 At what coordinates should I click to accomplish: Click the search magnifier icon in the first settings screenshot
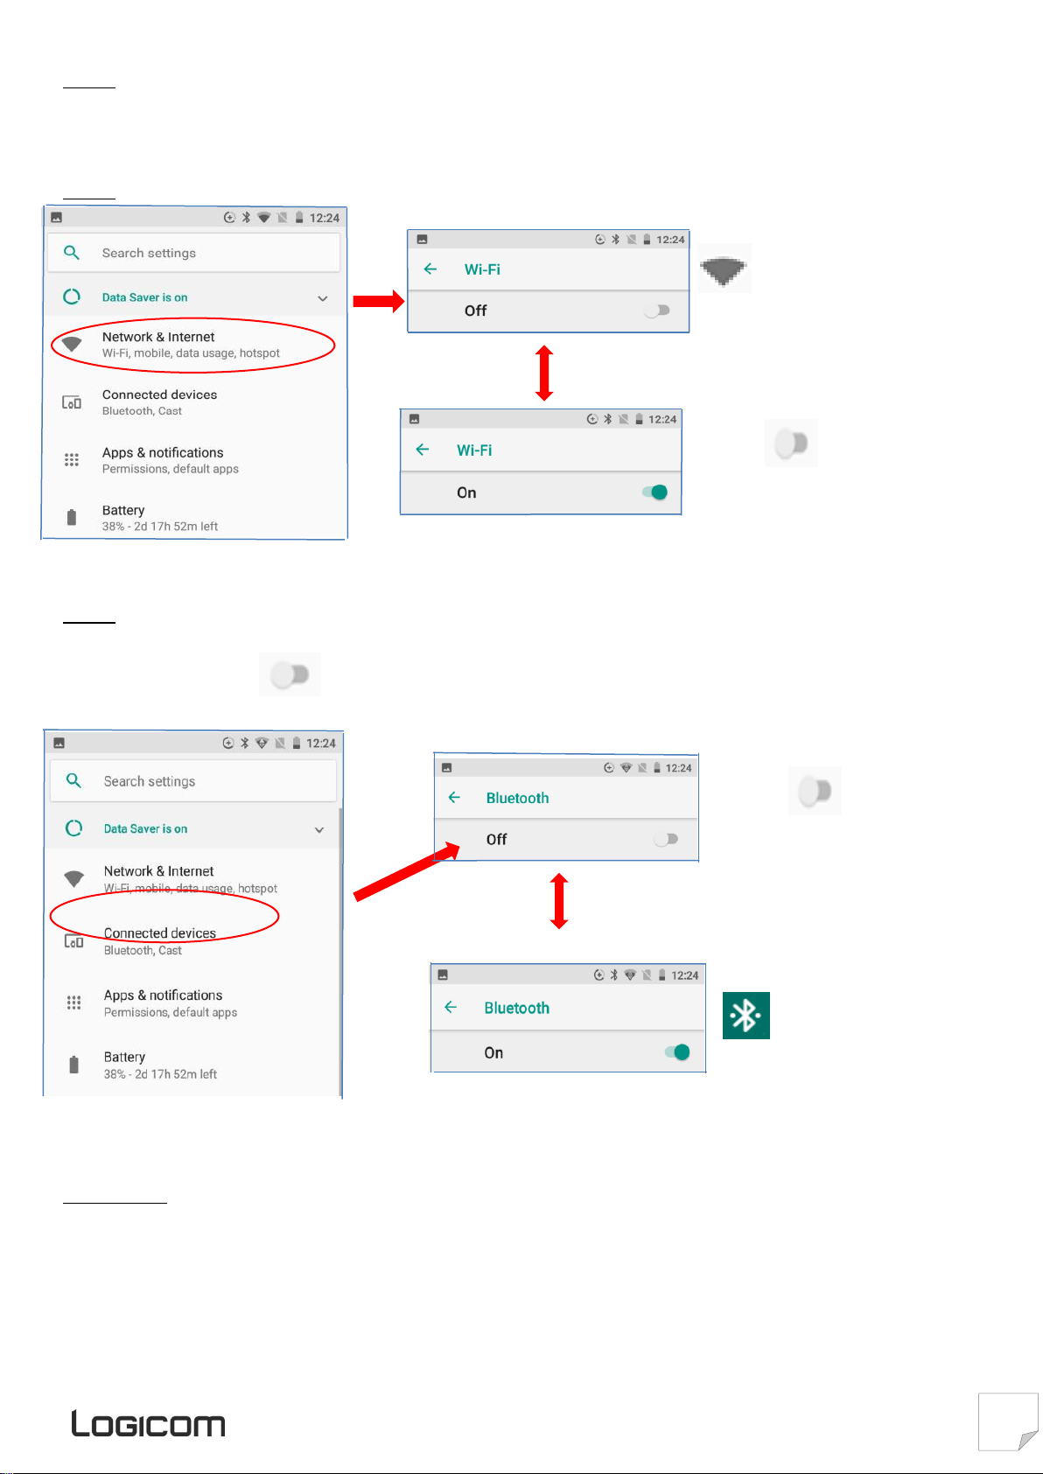click(72, 253)
